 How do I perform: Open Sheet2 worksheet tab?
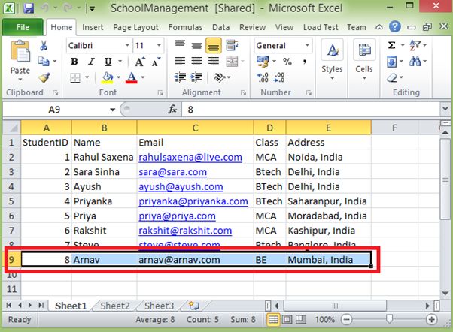(115, 306)
